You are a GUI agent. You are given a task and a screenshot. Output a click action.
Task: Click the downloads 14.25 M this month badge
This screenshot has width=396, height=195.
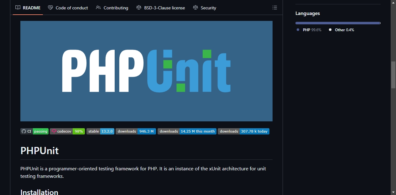click(x=187, y=131)
